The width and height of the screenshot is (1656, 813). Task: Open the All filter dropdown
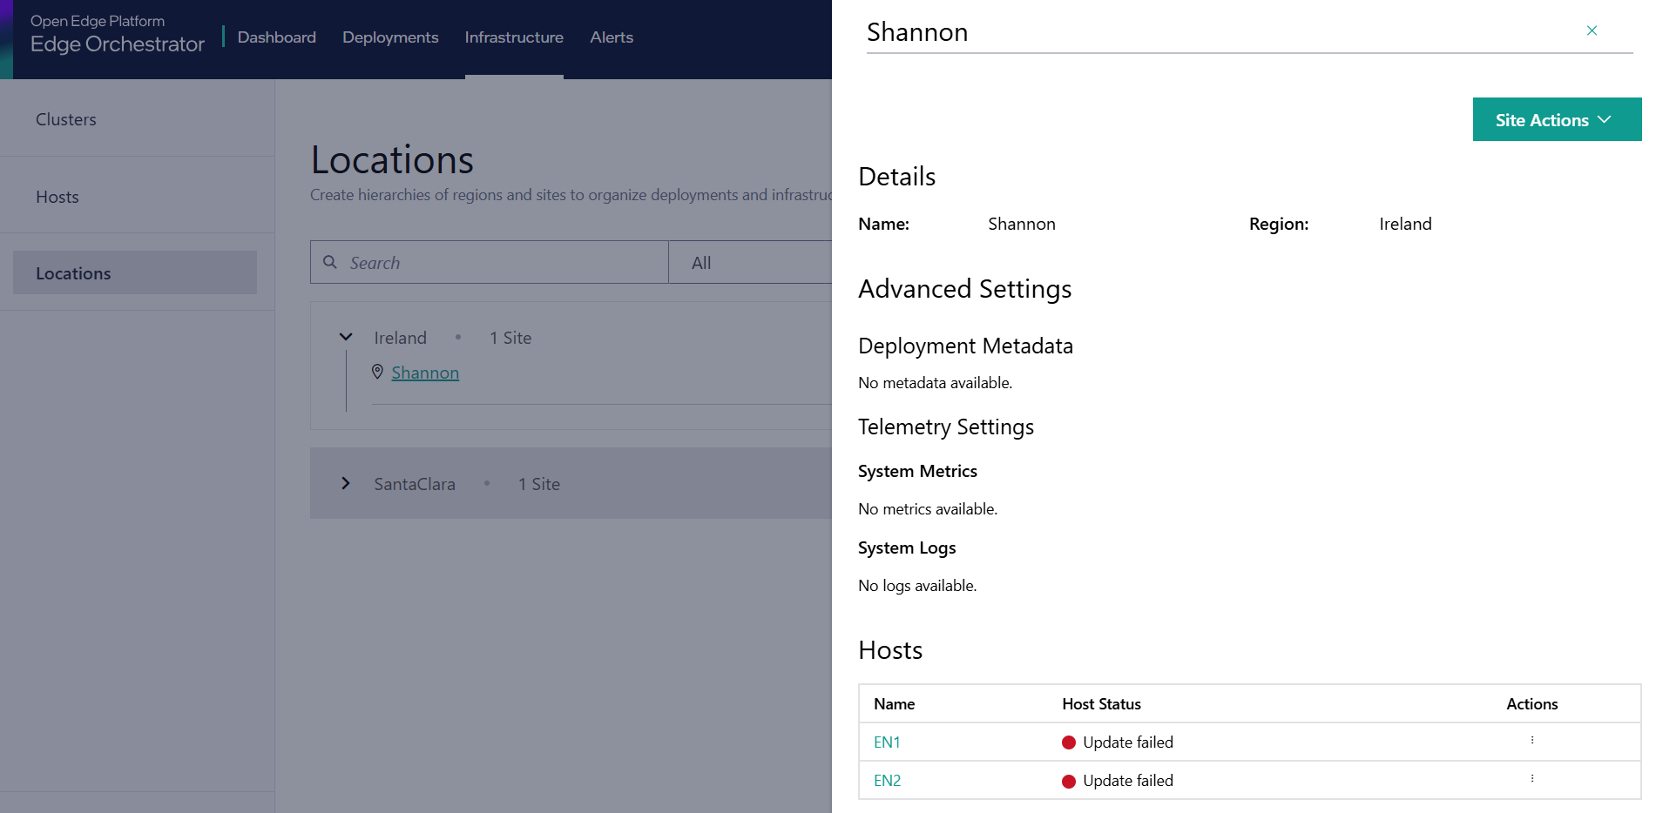point(749,263)
